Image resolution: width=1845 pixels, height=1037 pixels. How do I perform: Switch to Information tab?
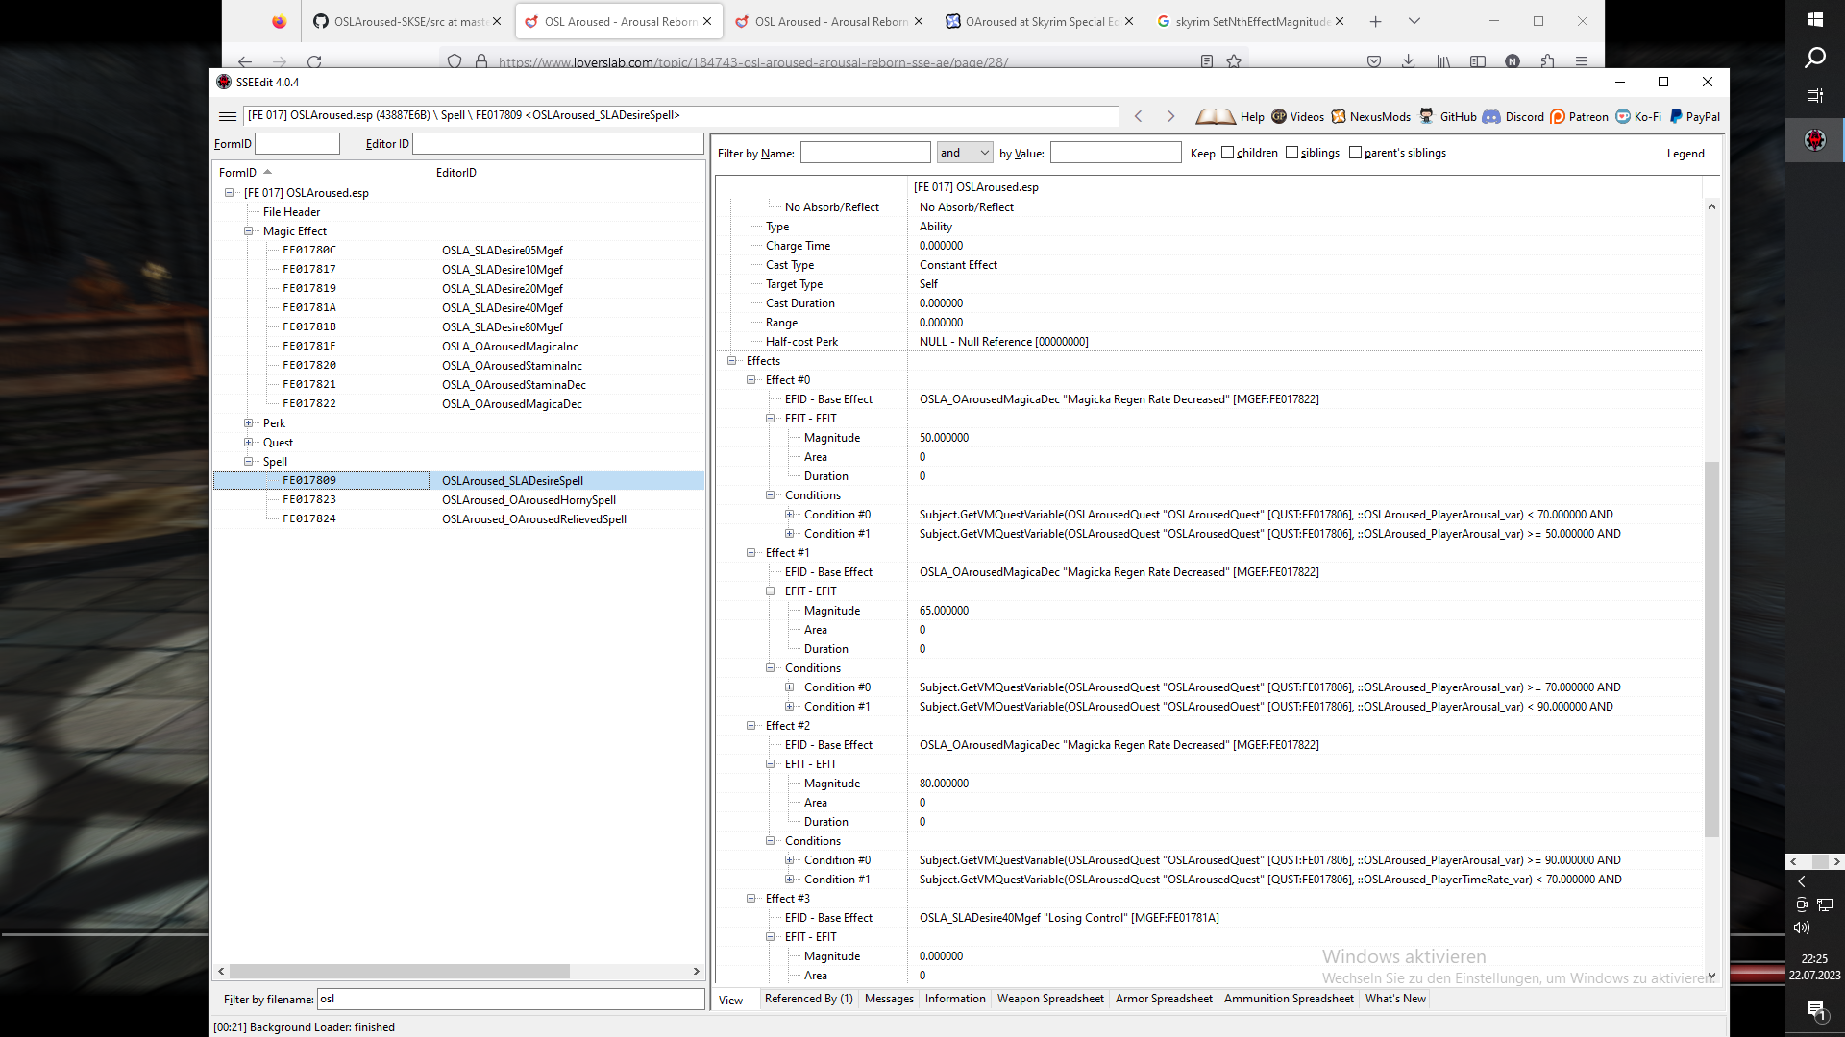(x=955, y=999)
